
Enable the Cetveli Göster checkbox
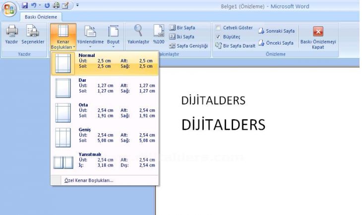click(218, 28)
